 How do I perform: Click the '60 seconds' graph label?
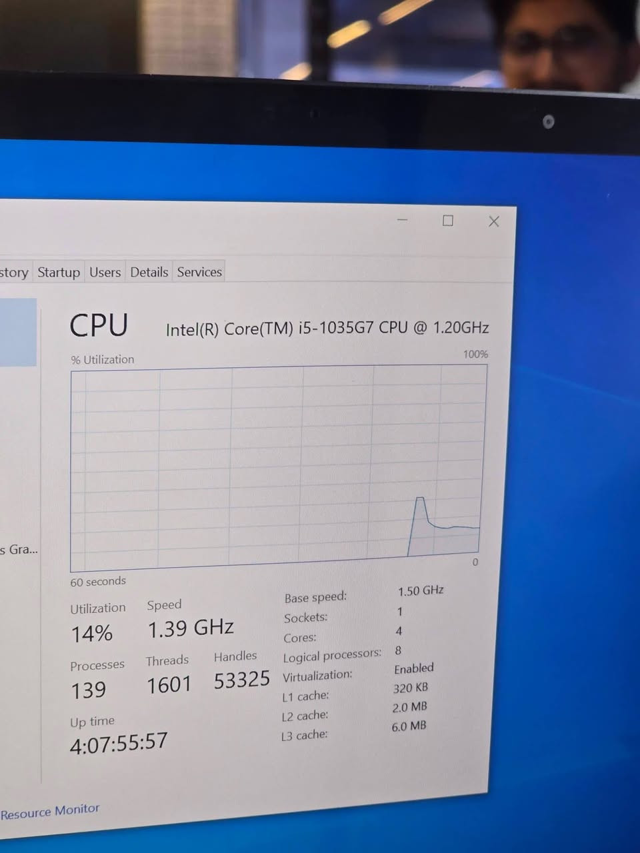(98, 581)
